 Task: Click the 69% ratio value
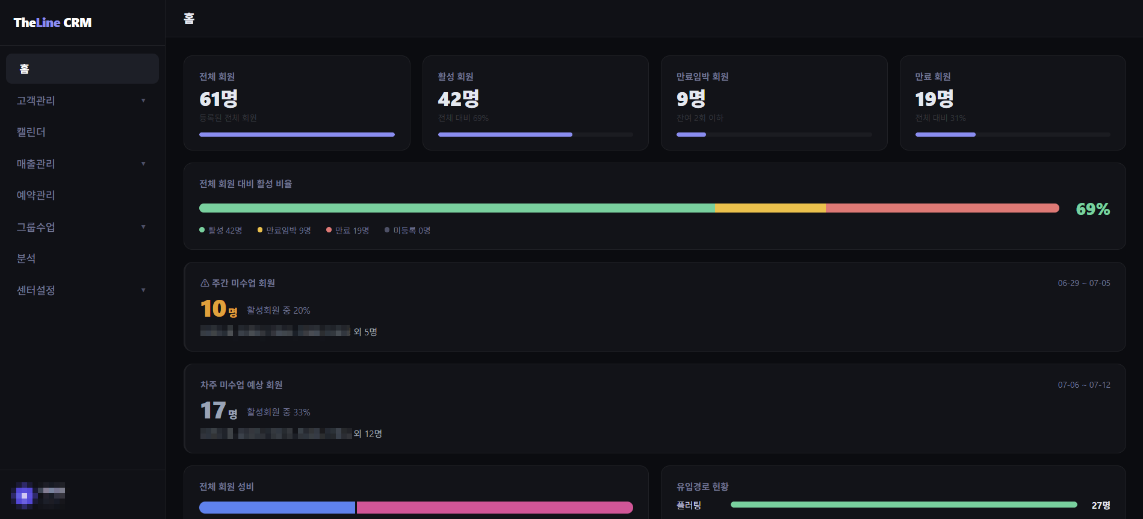point(1093,209)
